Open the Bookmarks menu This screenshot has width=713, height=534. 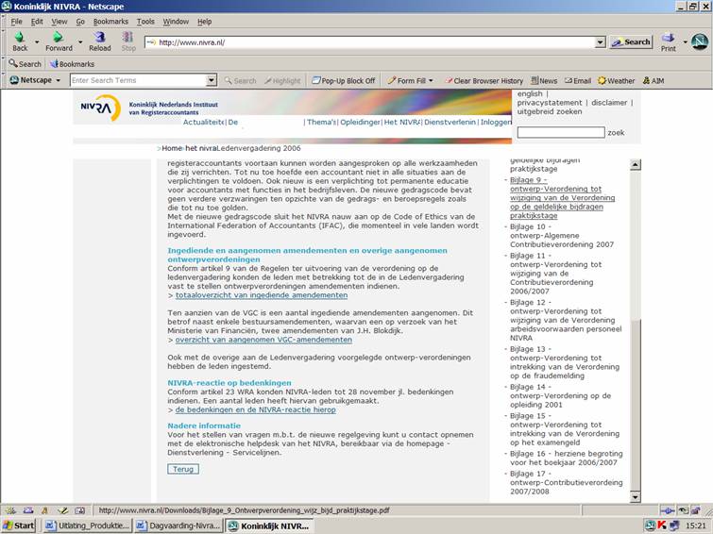click(110, 22)
